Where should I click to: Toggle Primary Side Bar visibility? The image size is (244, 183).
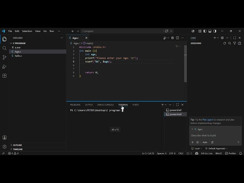(205, 31)
